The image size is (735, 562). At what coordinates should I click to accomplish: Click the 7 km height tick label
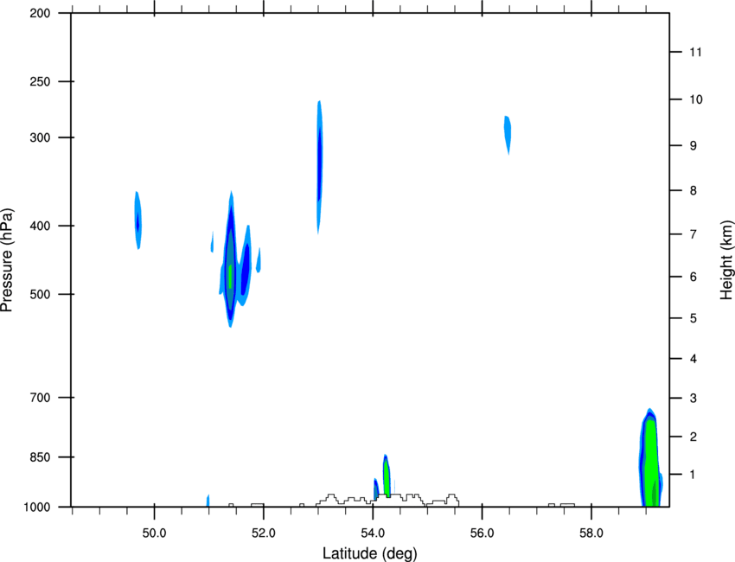point(693,234)
